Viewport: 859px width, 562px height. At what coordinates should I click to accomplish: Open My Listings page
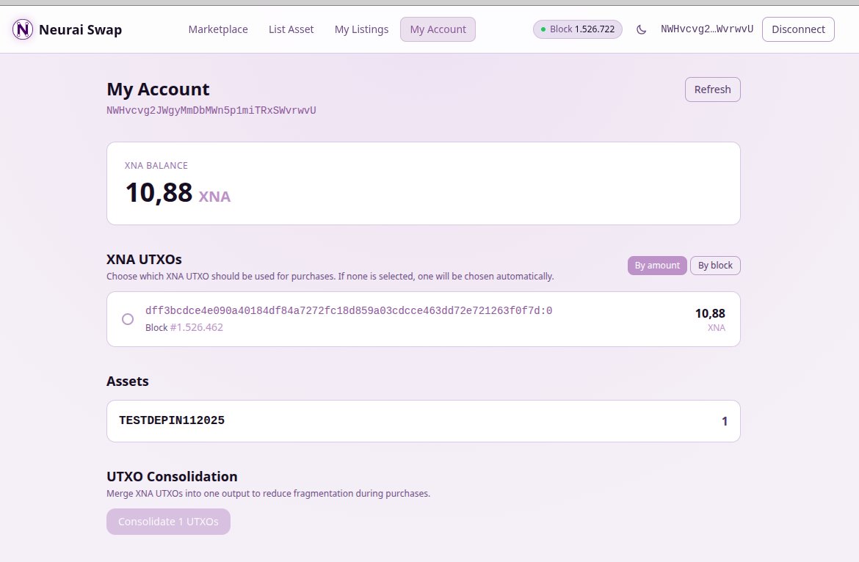pos(361,29)
